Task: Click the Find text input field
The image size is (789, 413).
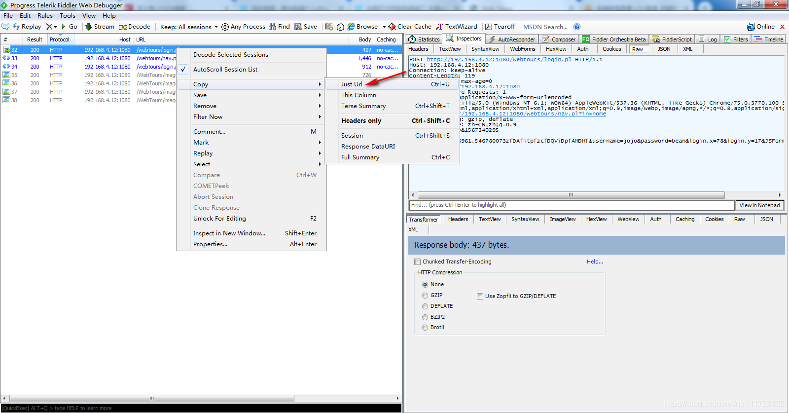Action: coord(572,205)
